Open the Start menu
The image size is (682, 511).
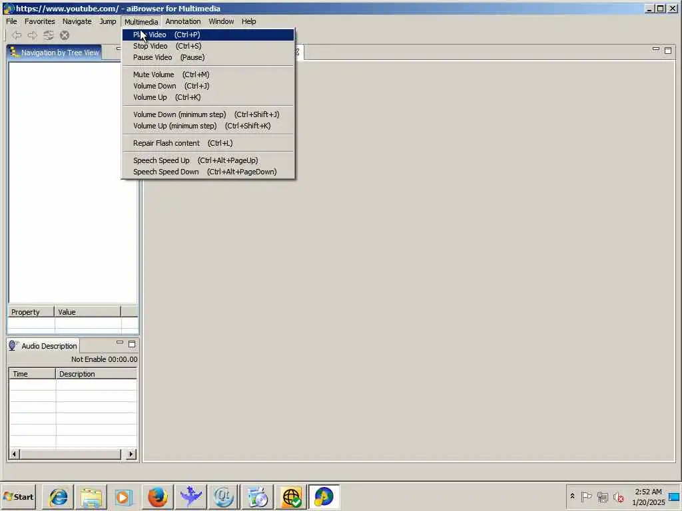pos(18,496)
